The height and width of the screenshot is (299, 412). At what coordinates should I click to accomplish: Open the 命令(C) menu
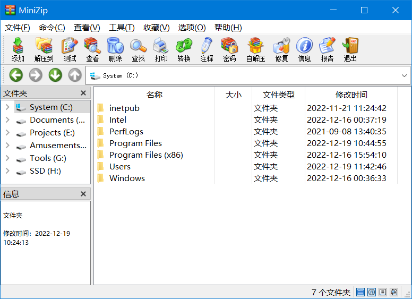(51, 27)
